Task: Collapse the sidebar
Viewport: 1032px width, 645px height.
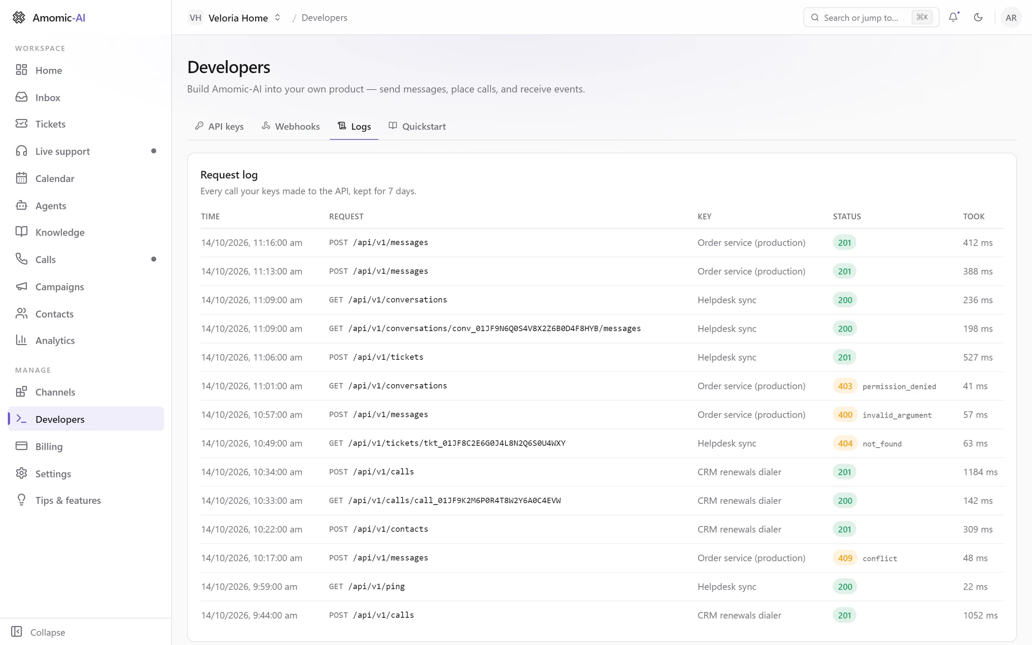Action: [x=38, y=632]
